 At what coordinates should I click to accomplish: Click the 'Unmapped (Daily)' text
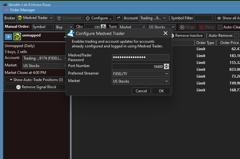tap(20, 46)
